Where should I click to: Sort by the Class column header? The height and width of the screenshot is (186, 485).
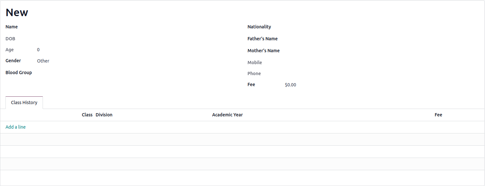[87, 115]
